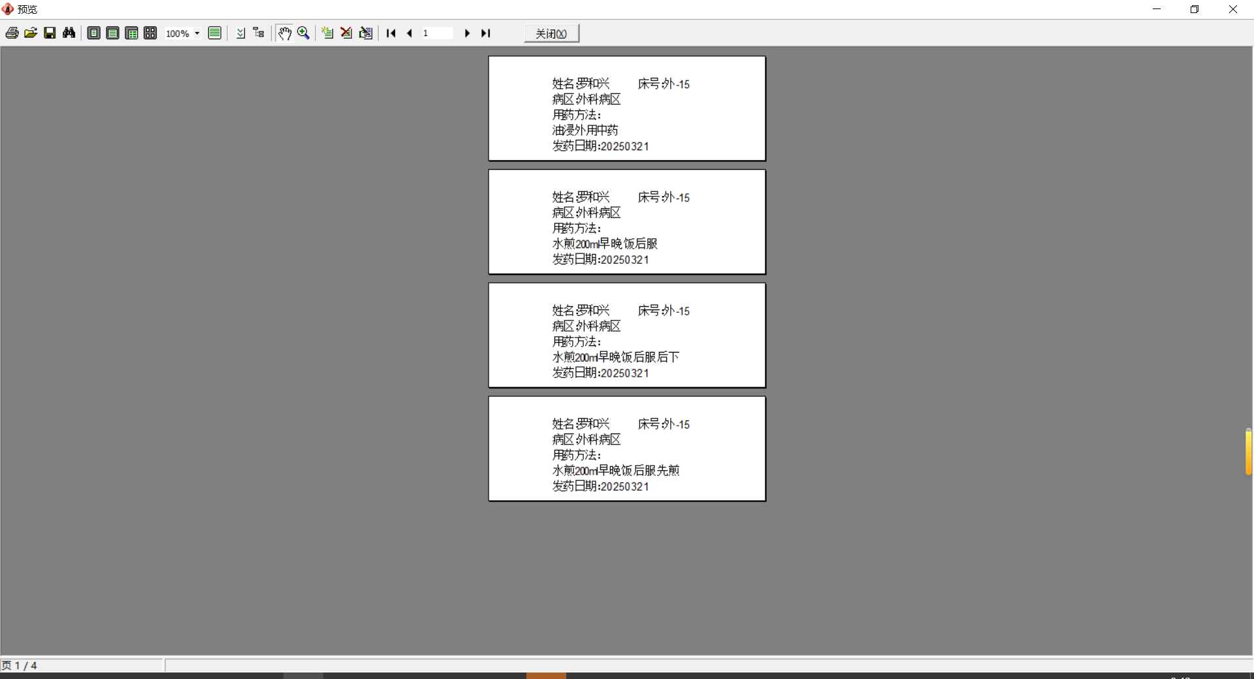This screenshot has height=679, width=1254.
Task: Click the double-chevron page icon
Action: point(240,33)
